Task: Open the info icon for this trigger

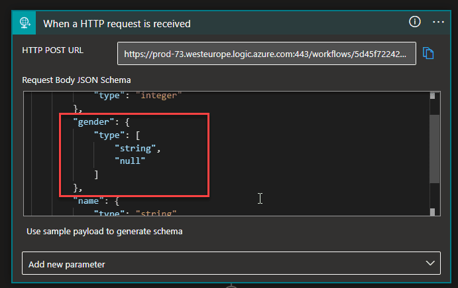Action: (415, 22)
